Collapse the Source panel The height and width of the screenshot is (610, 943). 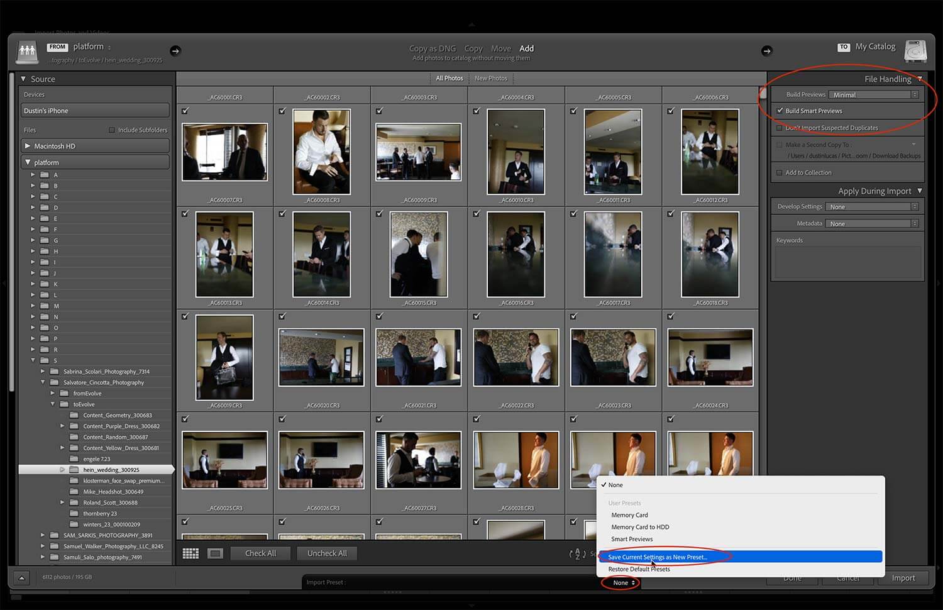point(23,79)
